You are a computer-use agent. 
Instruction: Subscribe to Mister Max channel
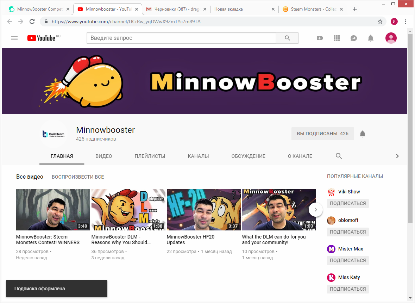[x=348, y=261]
